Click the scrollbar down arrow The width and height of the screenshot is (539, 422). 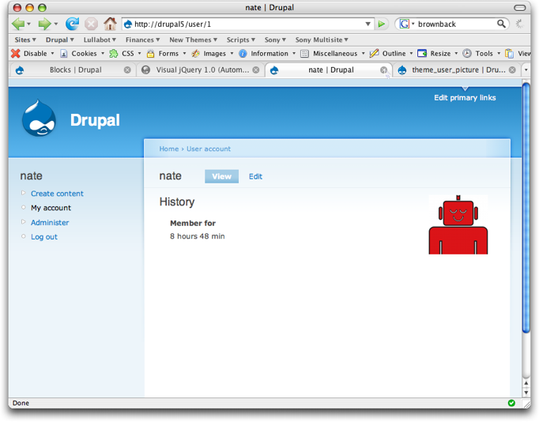[x=526, y=393]
